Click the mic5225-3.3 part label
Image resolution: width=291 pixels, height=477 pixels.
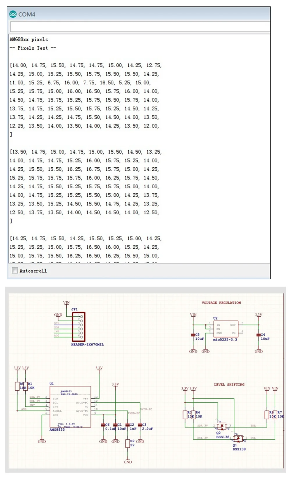225,340
